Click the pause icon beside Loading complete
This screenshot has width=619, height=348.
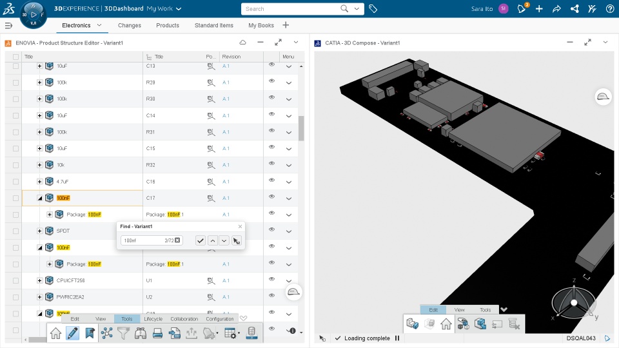(397, 338)
